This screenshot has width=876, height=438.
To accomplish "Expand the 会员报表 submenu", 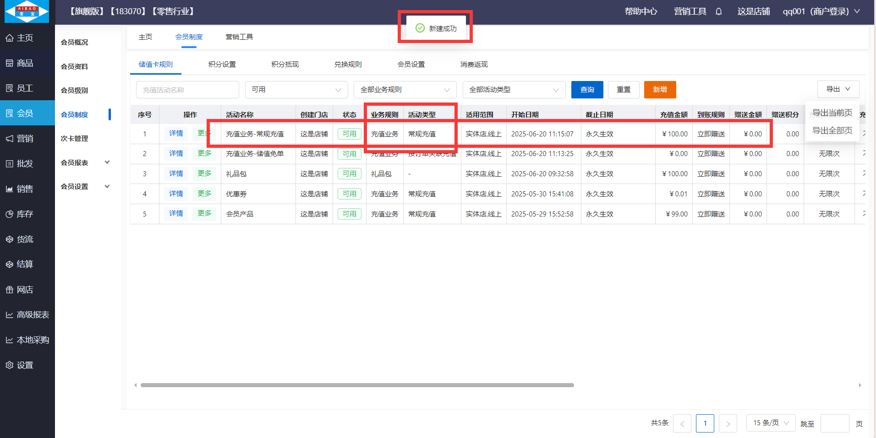I will click(107, 162).
